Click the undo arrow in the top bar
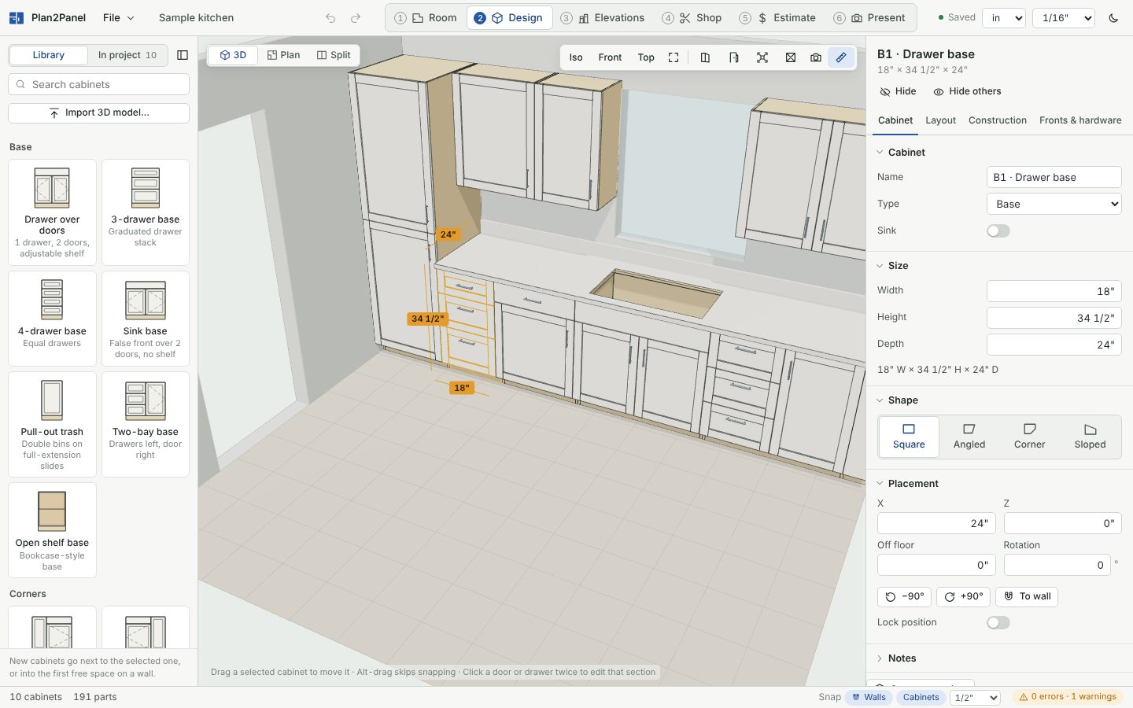1133x708 pixels. (330, 18)
